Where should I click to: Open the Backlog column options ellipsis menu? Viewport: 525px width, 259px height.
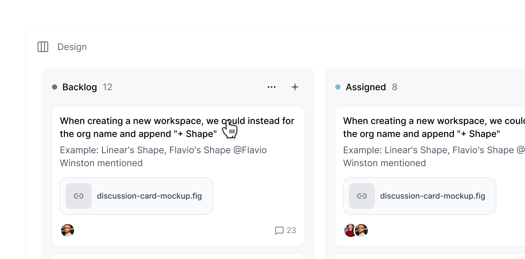[272, 87]
